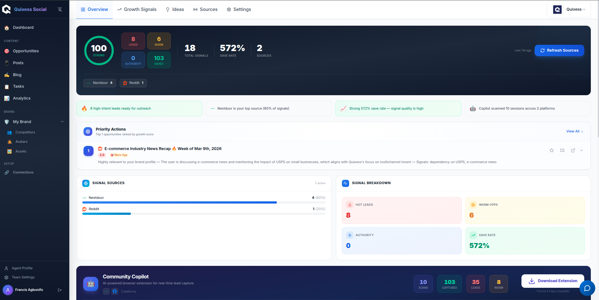Screen dimensions: 599x300
Task: Click the 0 Authority stat tile
Action: 133,60
